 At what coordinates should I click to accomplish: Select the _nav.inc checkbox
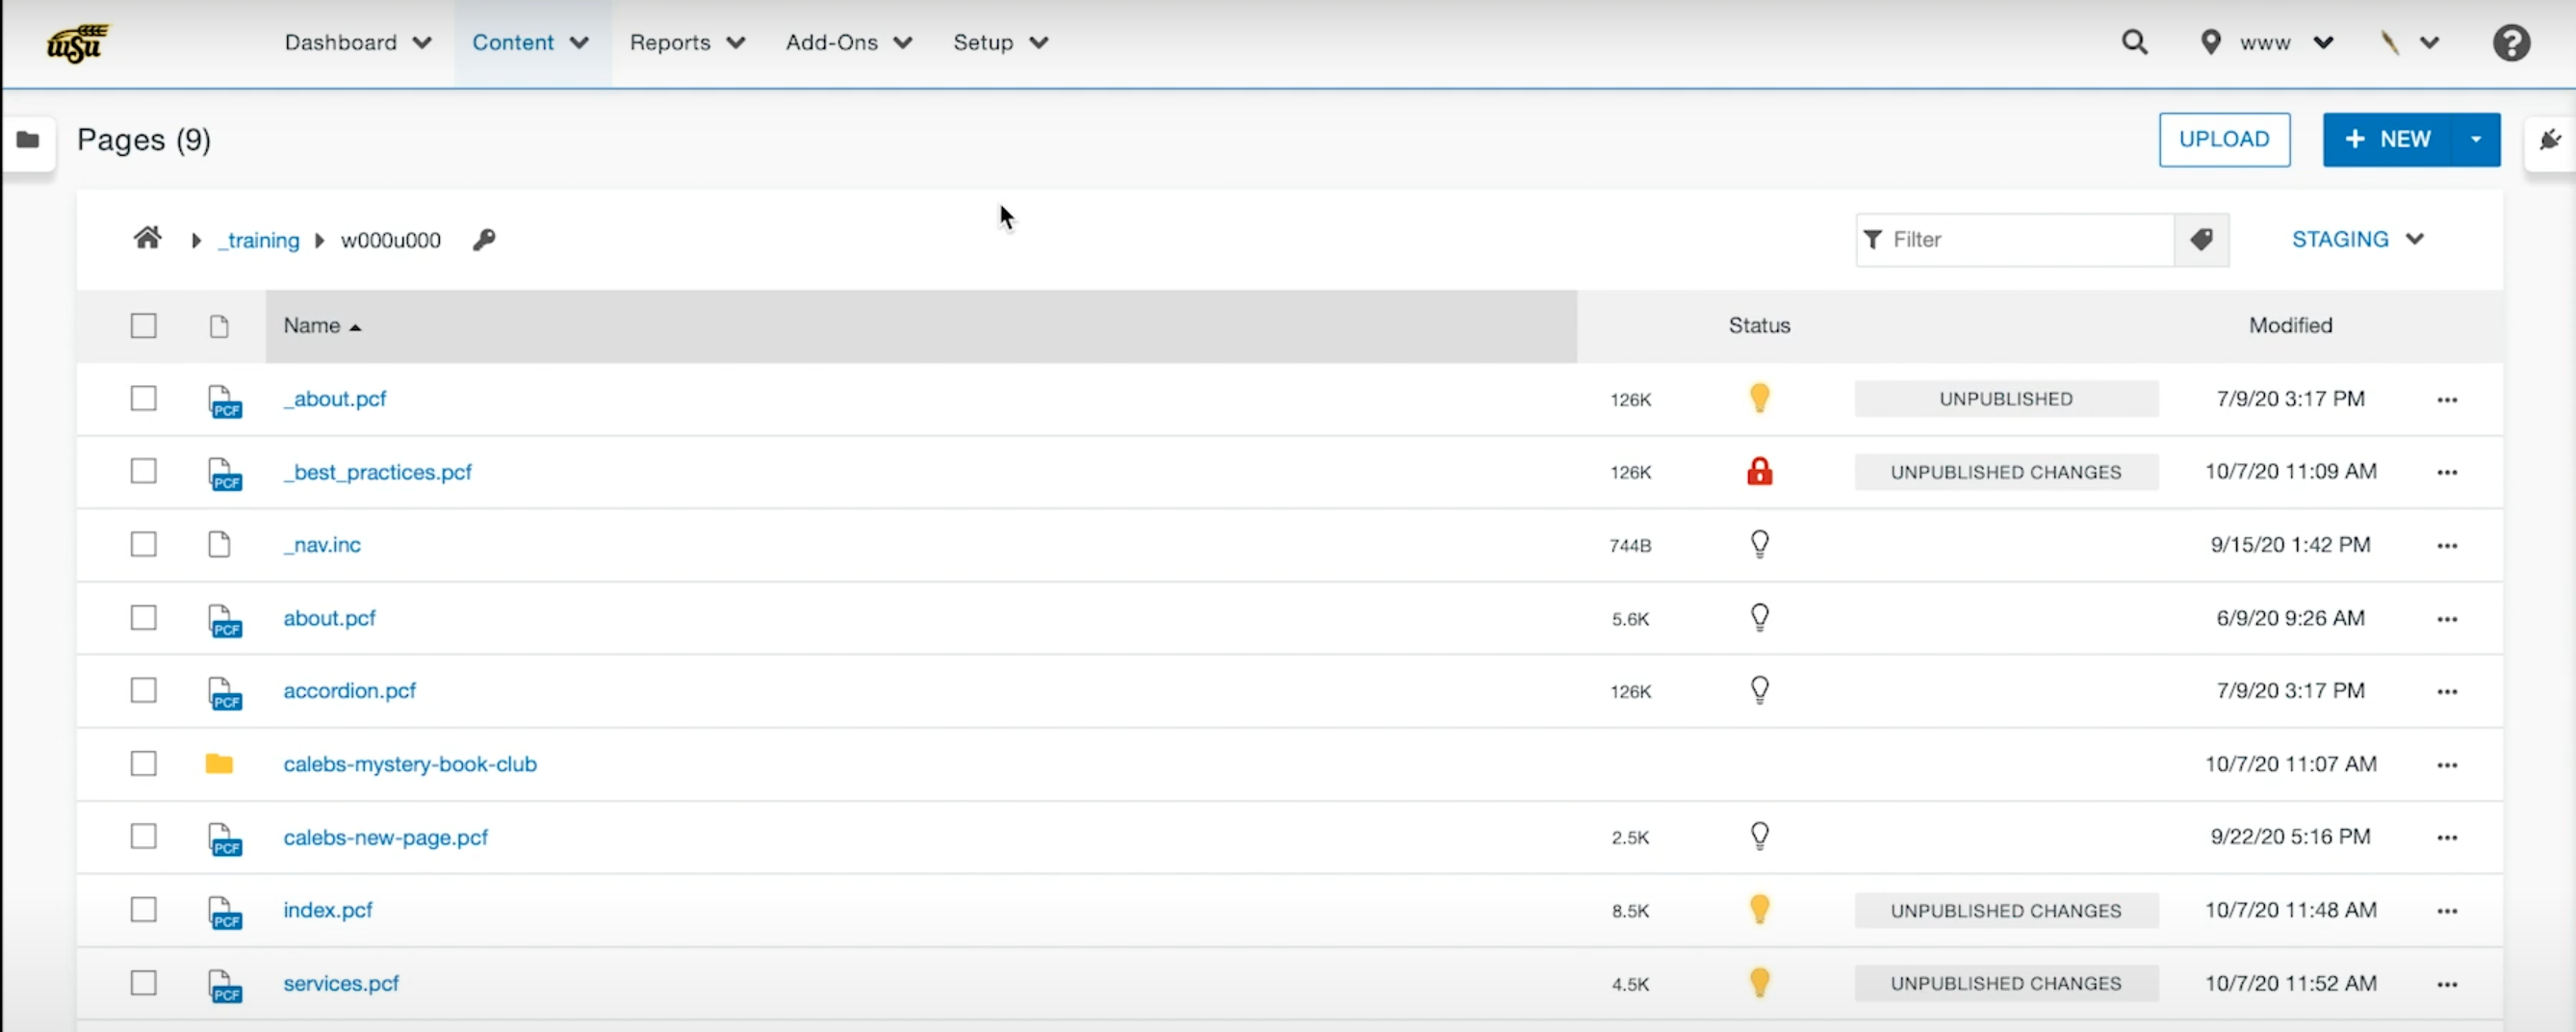144,544
